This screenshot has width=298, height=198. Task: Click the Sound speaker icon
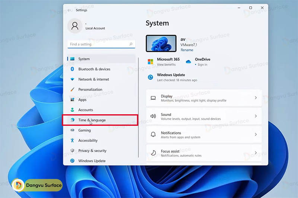pyautogui.click(x=153, y=116)
